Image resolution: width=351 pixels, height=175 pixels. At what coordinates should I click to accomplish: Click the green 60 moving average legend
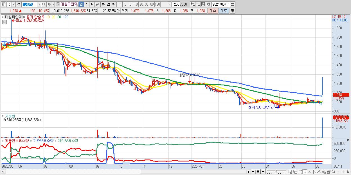(59, 17)
